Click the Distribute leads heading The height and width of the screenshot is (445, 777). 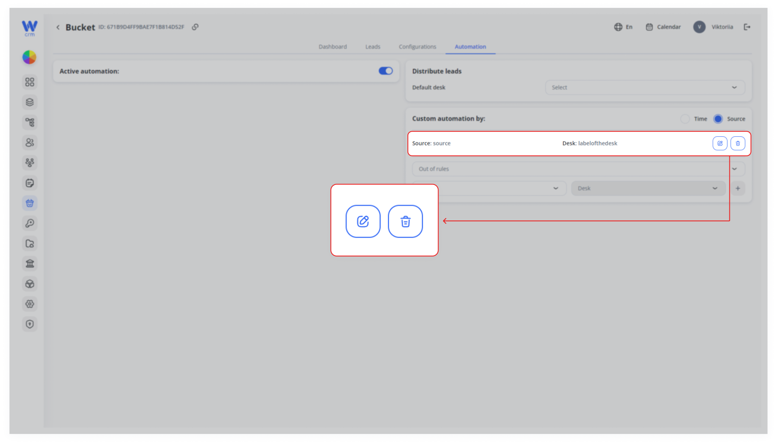tap(437, 71)
